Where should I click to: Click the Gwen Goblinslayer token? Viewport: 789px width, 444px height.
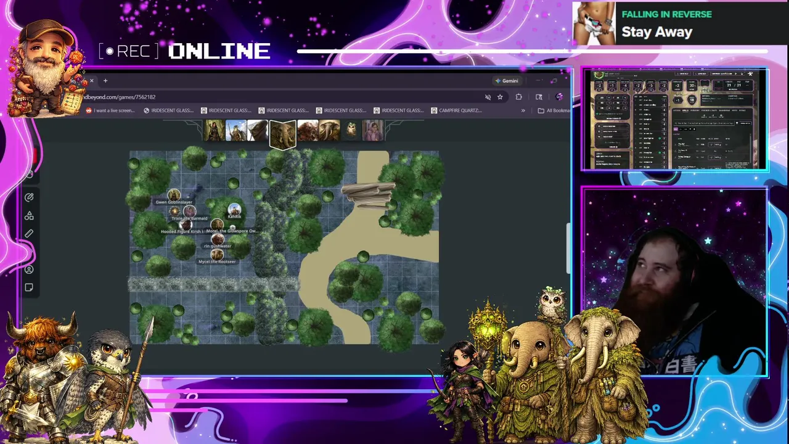(174, 195)
